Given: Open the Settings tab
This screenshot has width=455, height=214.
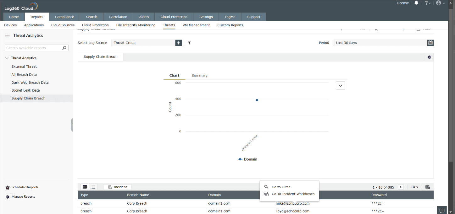Looking at the screenshot, I should coord(206,17).
